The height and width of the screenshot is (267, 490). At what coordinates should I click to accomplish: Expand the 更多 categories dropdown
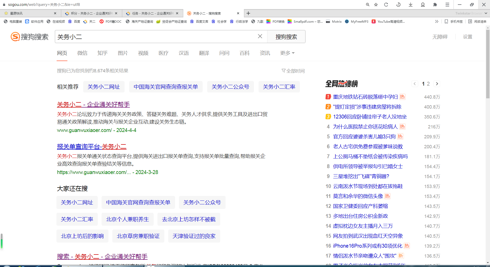[287, 53]
